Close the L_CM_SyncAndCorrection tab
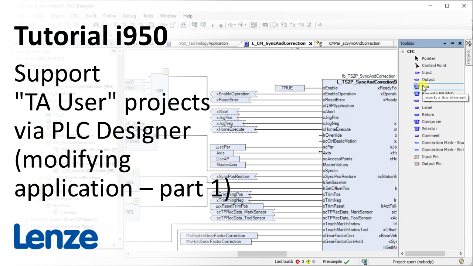Viewport: 473px width, 266px height. coord(310,43)
